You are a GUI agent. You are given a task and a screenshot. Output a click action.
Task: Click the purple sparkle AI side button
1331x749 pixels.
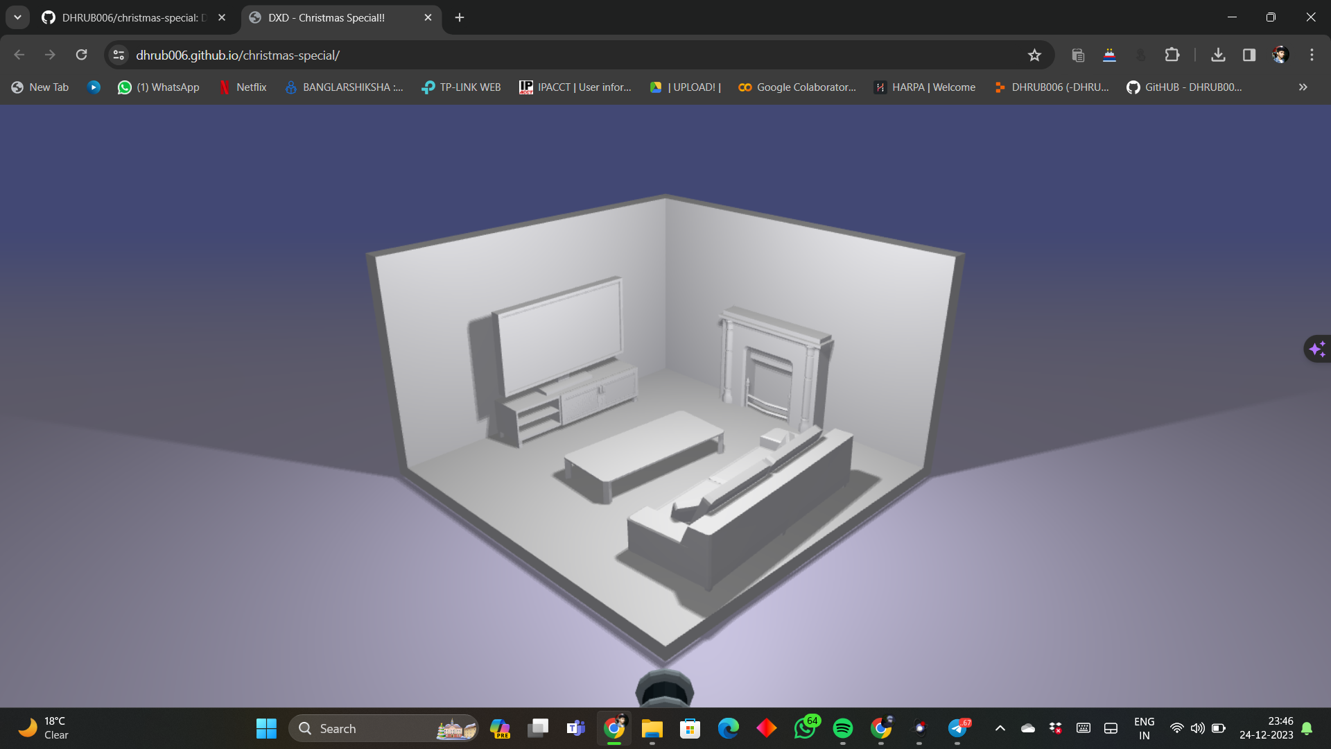(1317, 348)
